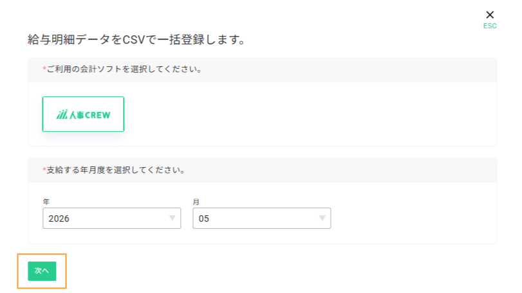This screenshot has height=293, width=522.
Task: Click the selected value 05
Action: 204,218
